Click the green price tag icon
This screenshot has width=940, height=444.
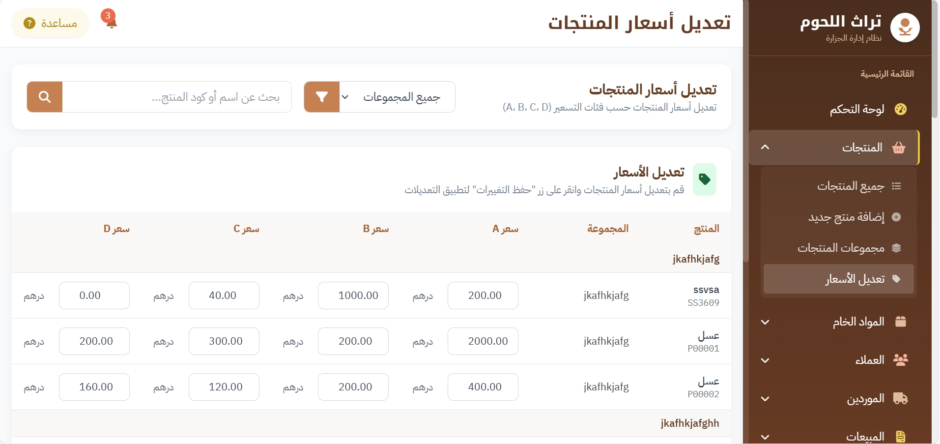point(704,179)
